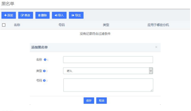Click the 应用于哪些分机 column header
Screen dimensions: 191x111
tap(158, 25)
